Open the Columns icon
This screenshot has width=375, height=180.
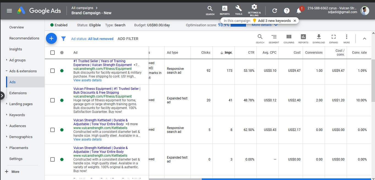[289, 39]
